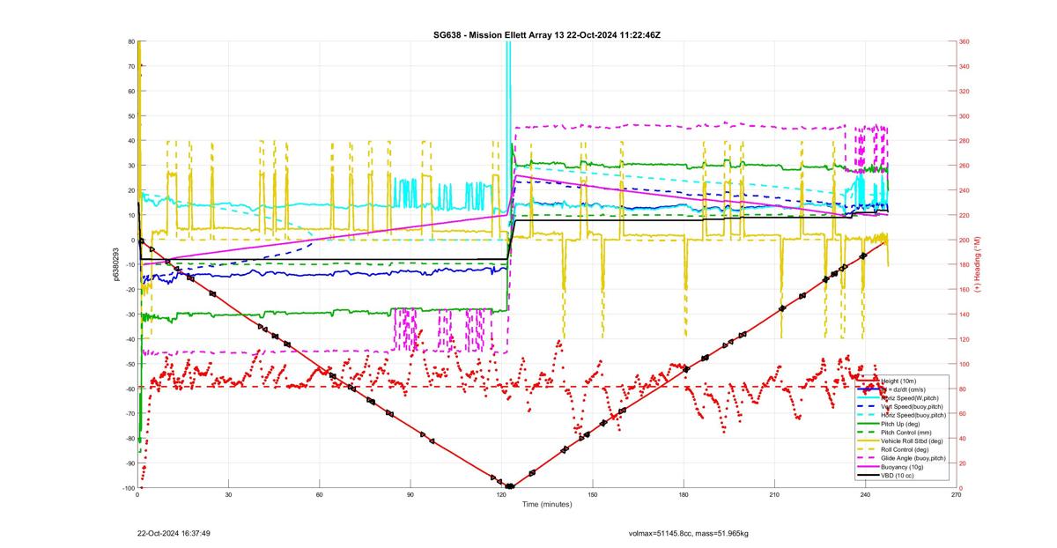Click the 'p6380293' left y-axis label
The height and width of the screenshot is (548, 1057).
click(x=115, y=264)
